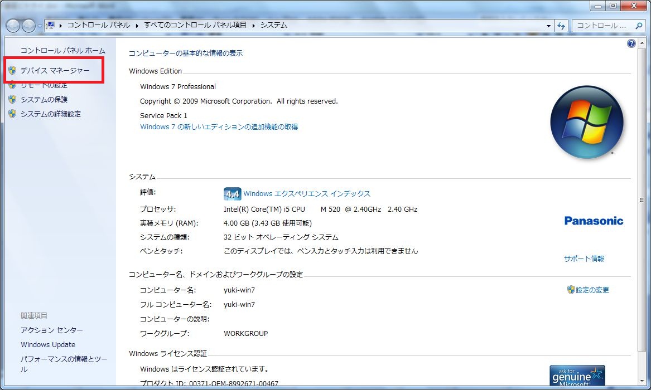Screen dimensions: 651x390
Task: Open the address bar history dropdown
Action: (548, 26)
